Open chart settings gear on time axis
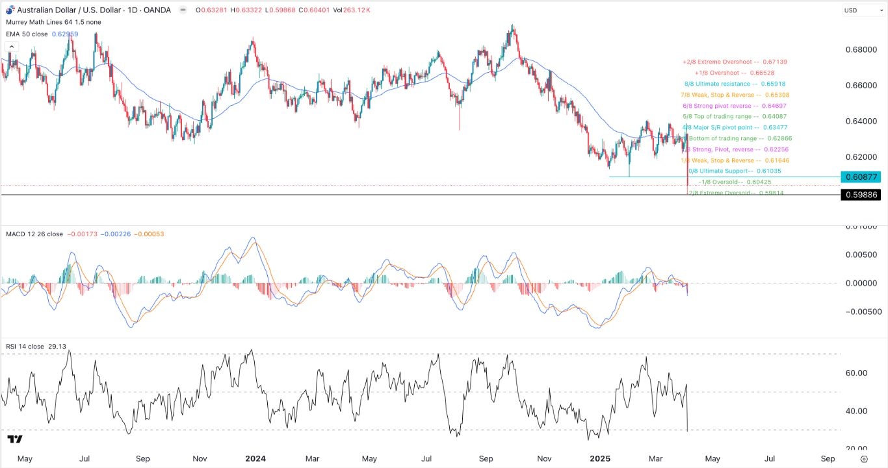 tap(863, 458)
